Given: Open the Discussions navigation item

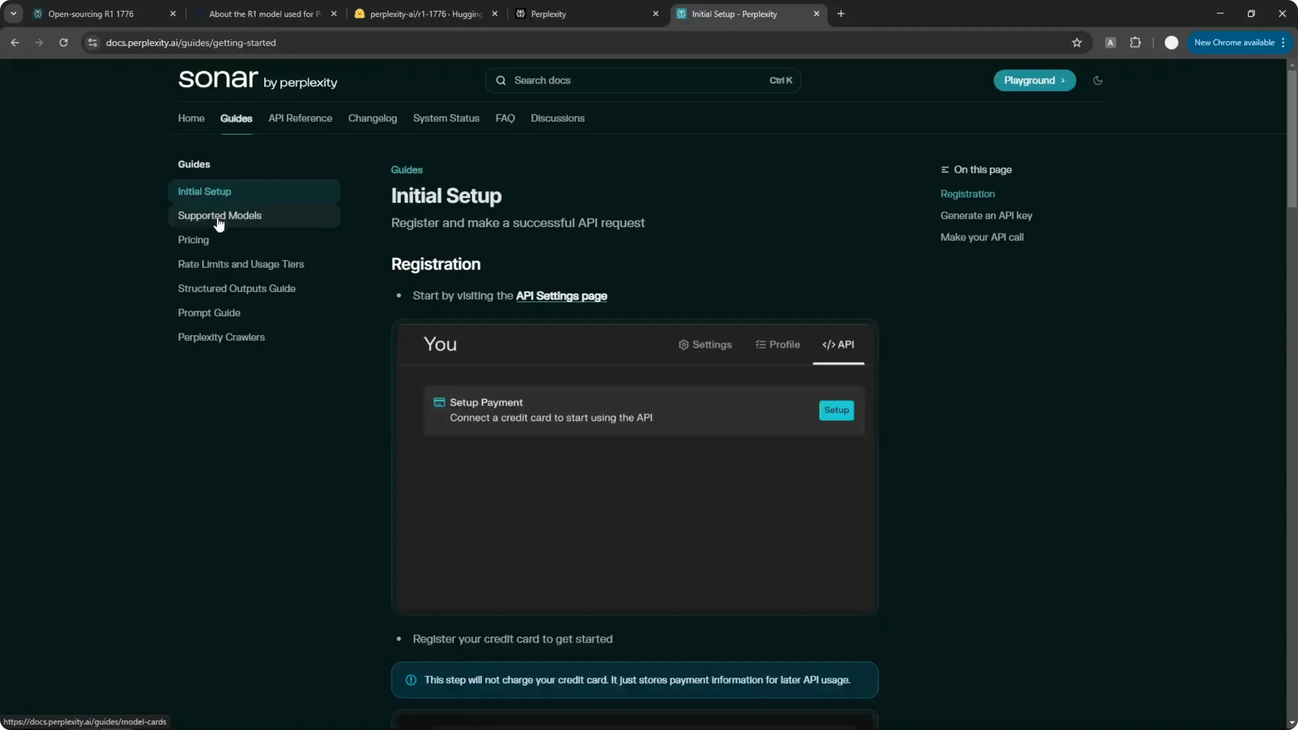Looking at the screenshot, I should pyautogui.click(x=557, y=118).
